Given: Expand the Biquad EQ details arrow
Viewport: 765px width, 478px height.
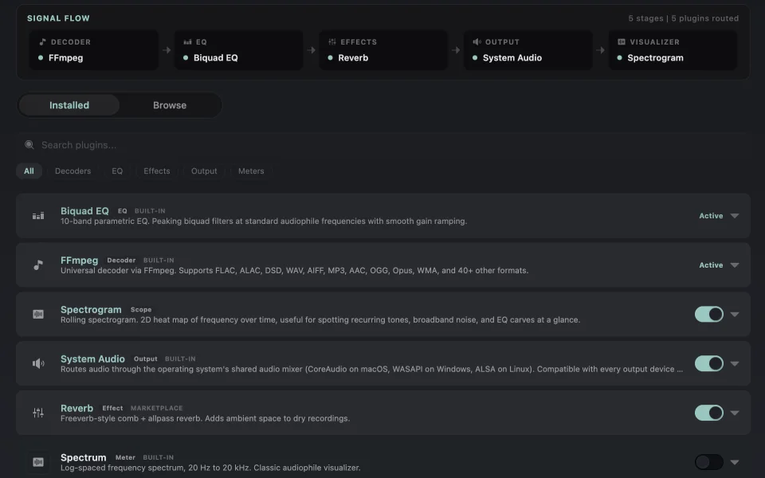Looking at the screenshot, I should click(x=734, y=216).
